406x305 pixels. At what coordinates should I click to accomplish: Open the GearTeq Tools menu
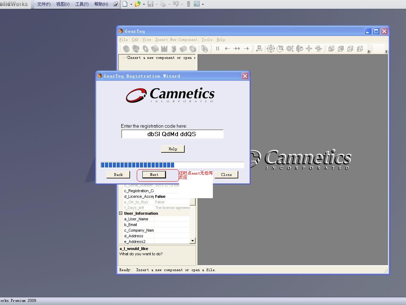[207, 39]
